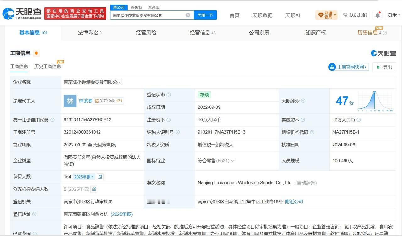The width and height of the screenshot is (402, 237).
Task: Click the 存续 registration status badge
Action: tap(204, 95)
